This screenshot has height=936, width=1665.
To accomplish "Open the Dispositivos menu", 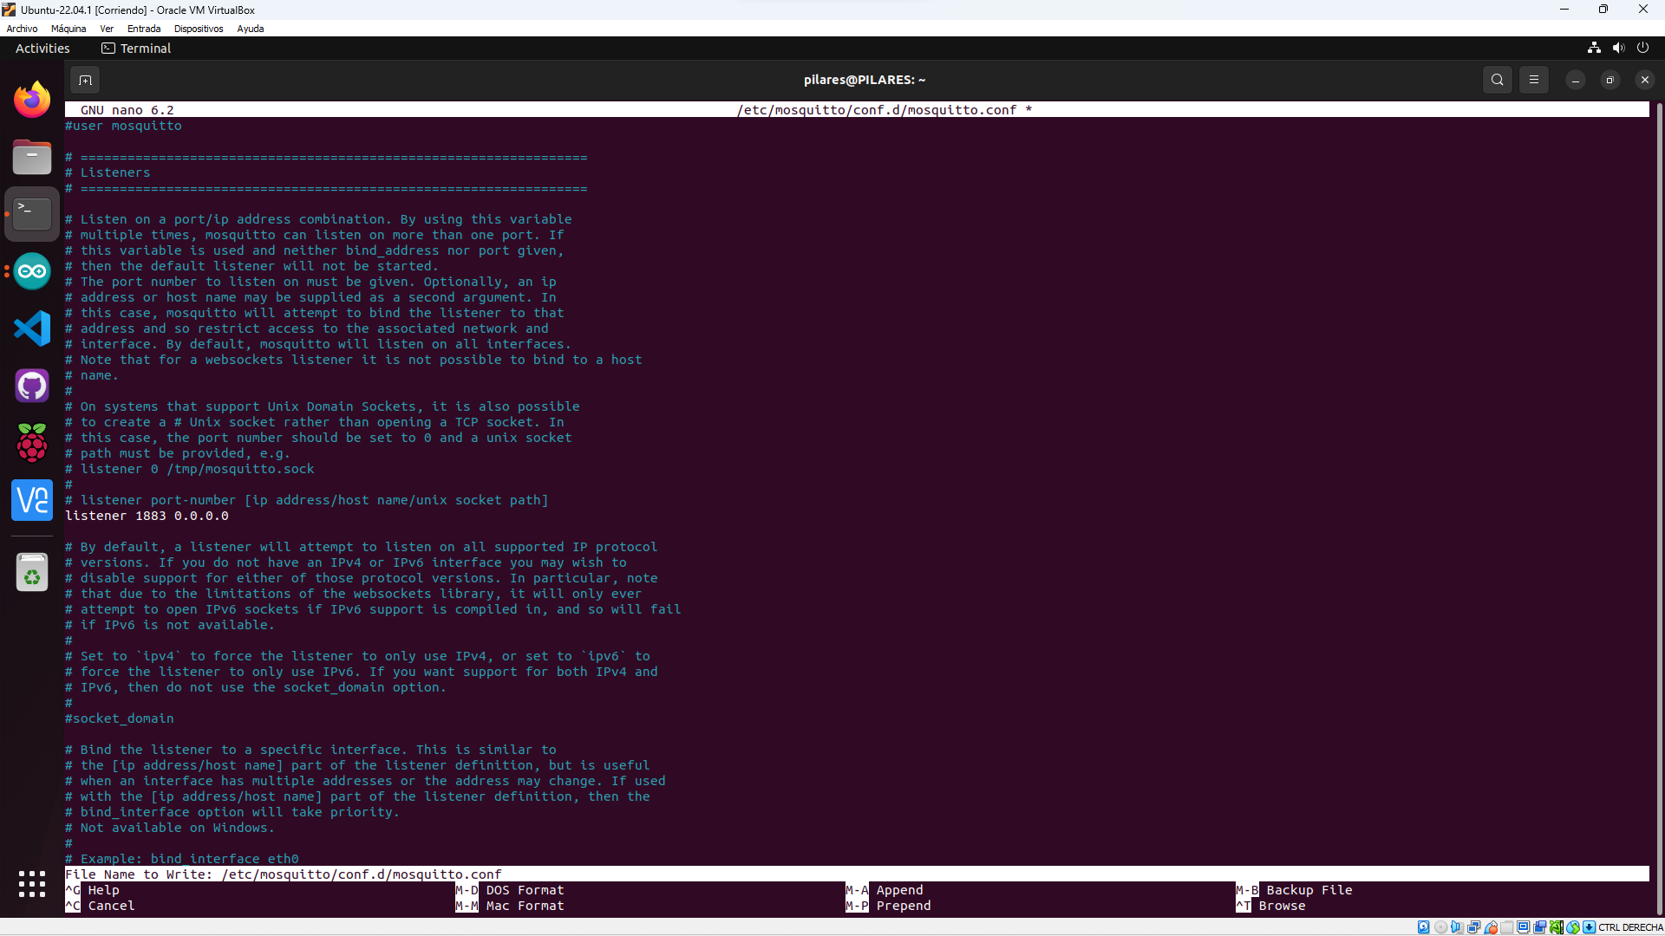I will coord(198,29).
